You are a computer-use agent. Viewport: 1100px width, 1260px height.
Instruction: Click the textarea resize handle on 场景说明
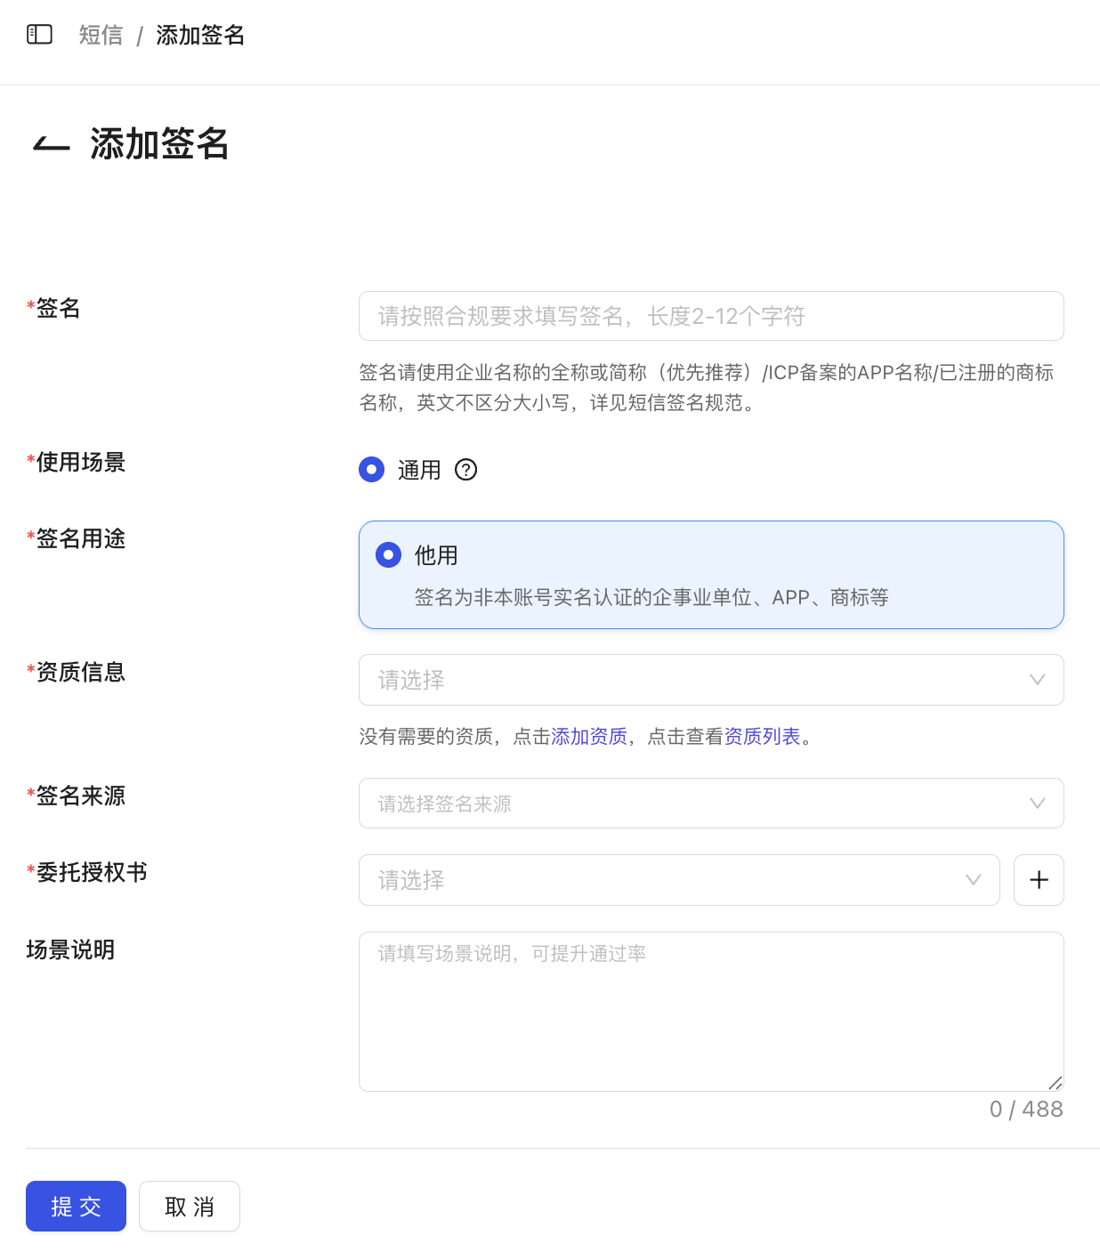1056,1083
